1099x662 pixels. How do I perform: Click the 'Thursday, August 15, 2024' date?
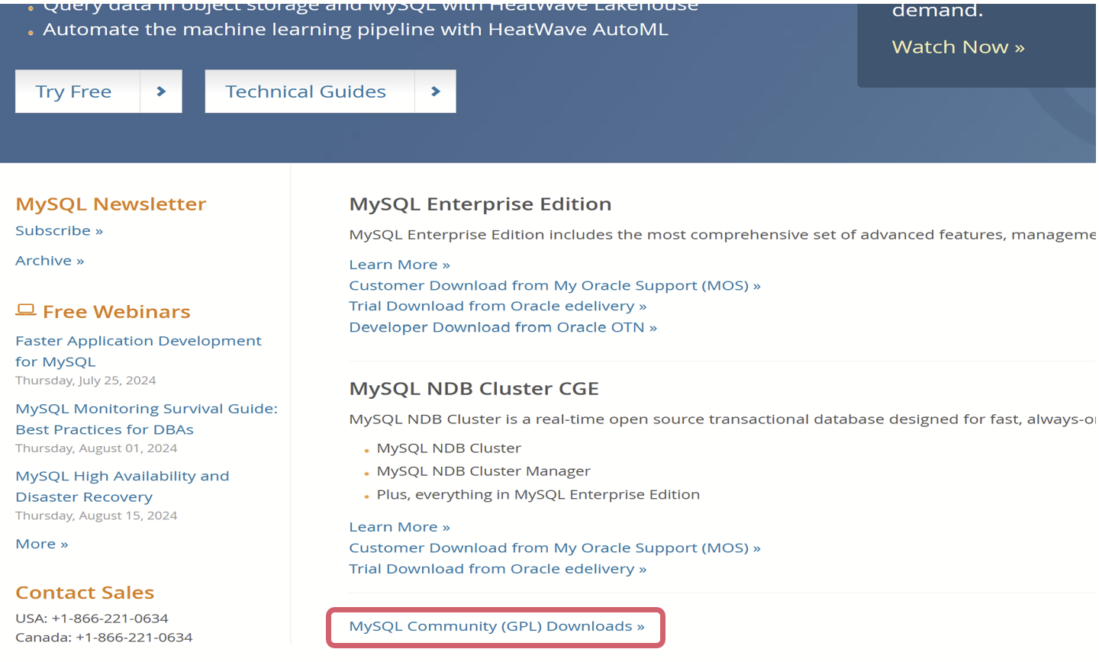tap(96, 516)
